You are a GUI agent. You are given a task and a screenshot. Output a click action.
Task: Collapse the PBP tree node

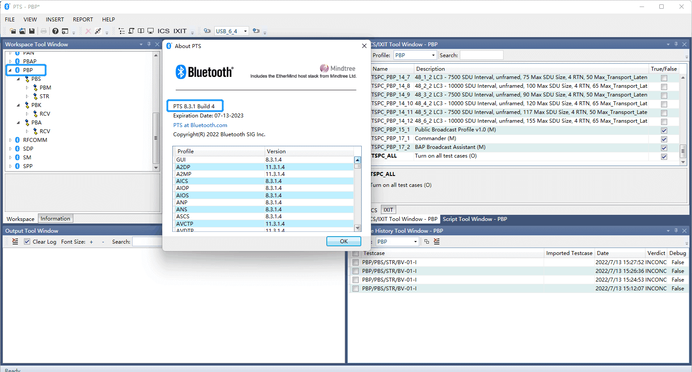click(x=10, y=70)
